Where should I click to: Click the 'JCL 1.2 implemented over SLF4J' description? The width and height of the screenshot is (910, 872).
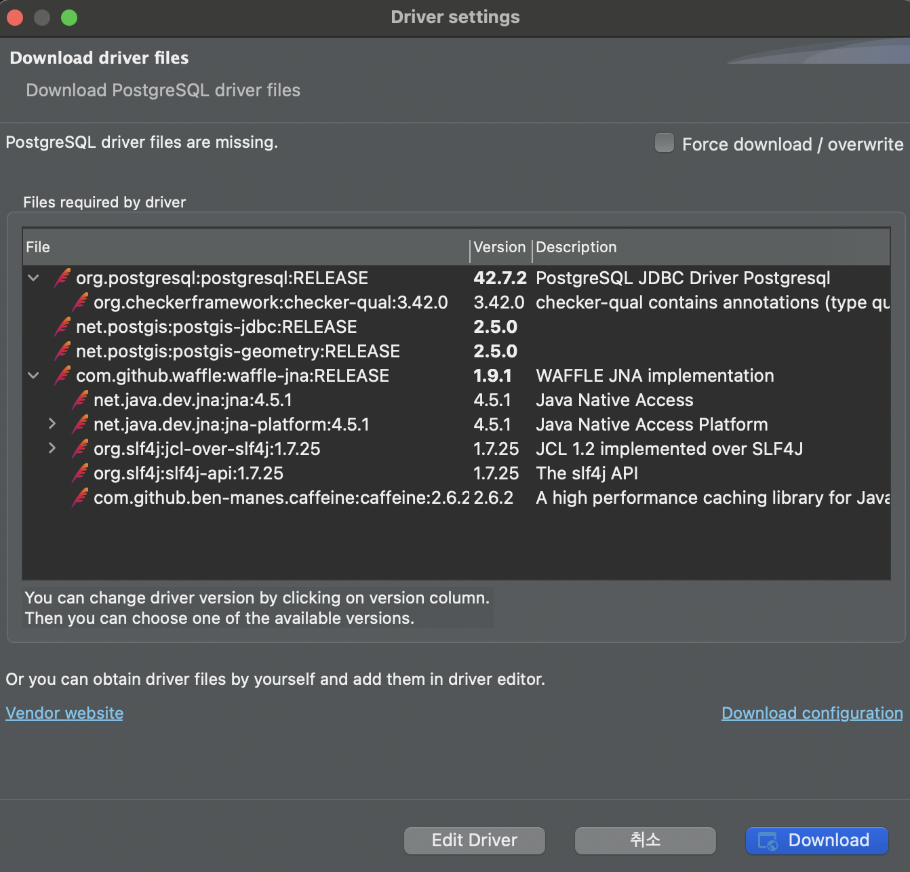click(669, 449)
